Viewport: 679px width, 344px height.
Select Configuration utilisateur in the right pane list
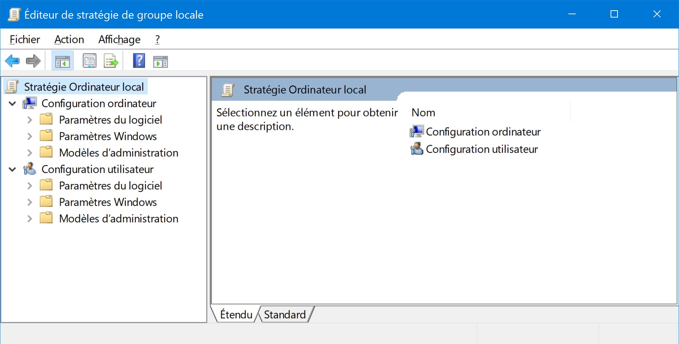click(x=482, y=149)
